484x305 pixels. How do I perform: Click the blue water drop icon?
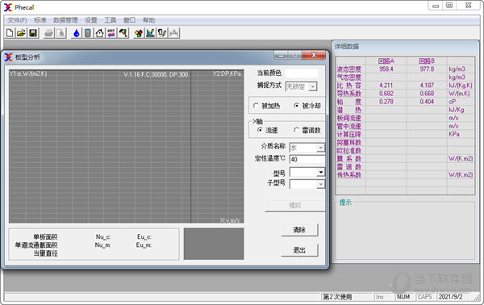pyautogui.click(x=77, y=33)
